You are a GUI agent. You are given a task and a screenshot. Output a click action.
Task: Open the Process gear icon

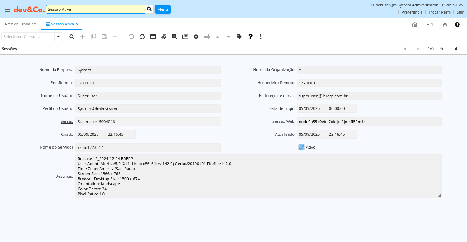196,37
